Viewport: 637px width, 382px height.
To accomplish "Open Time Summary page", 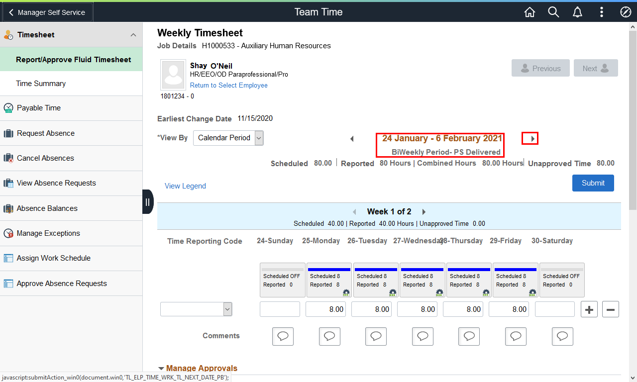I will tap(71, 84).
